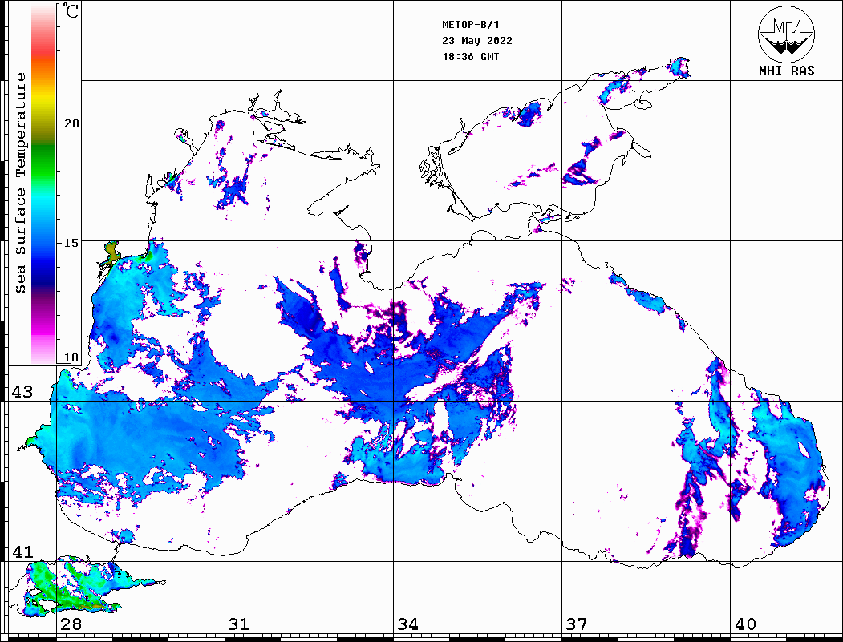Image resolution: width=843 pixels, height=642 pixels.
Task: Click the green region of the temperature color bar
Action: 43,164
